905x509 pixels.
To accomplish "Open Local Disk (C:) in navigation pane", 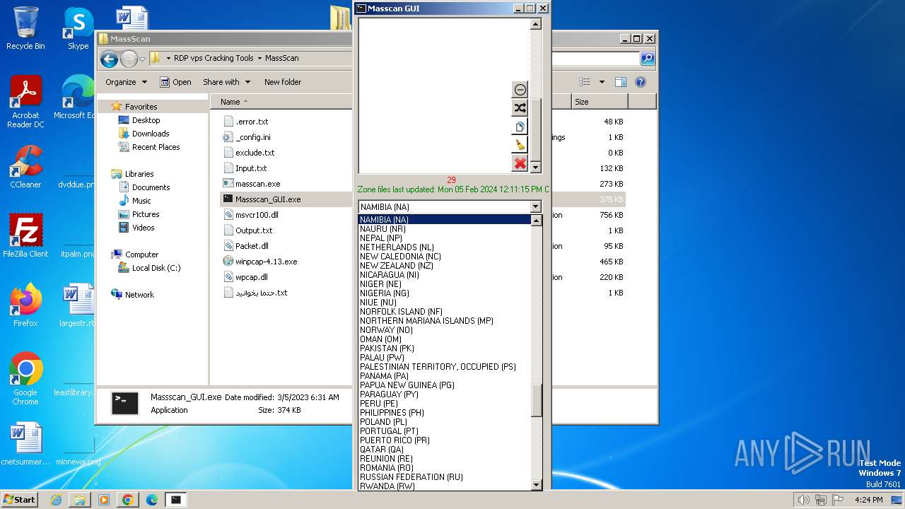I will (156, 268).
